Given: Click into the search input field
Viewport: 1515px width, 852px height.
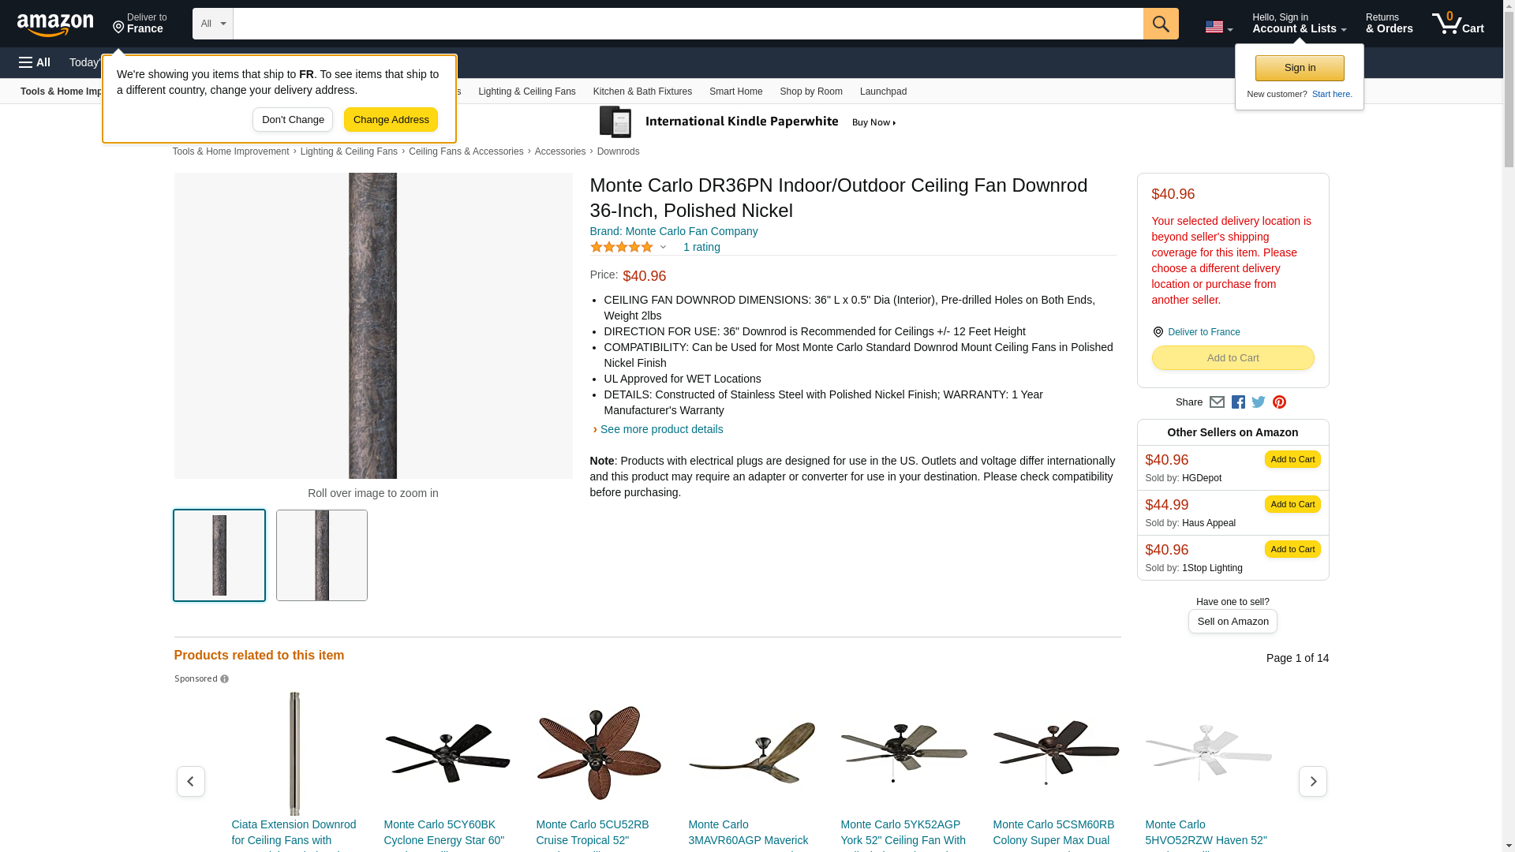Looking at the screenshot, I should point(688,24).
